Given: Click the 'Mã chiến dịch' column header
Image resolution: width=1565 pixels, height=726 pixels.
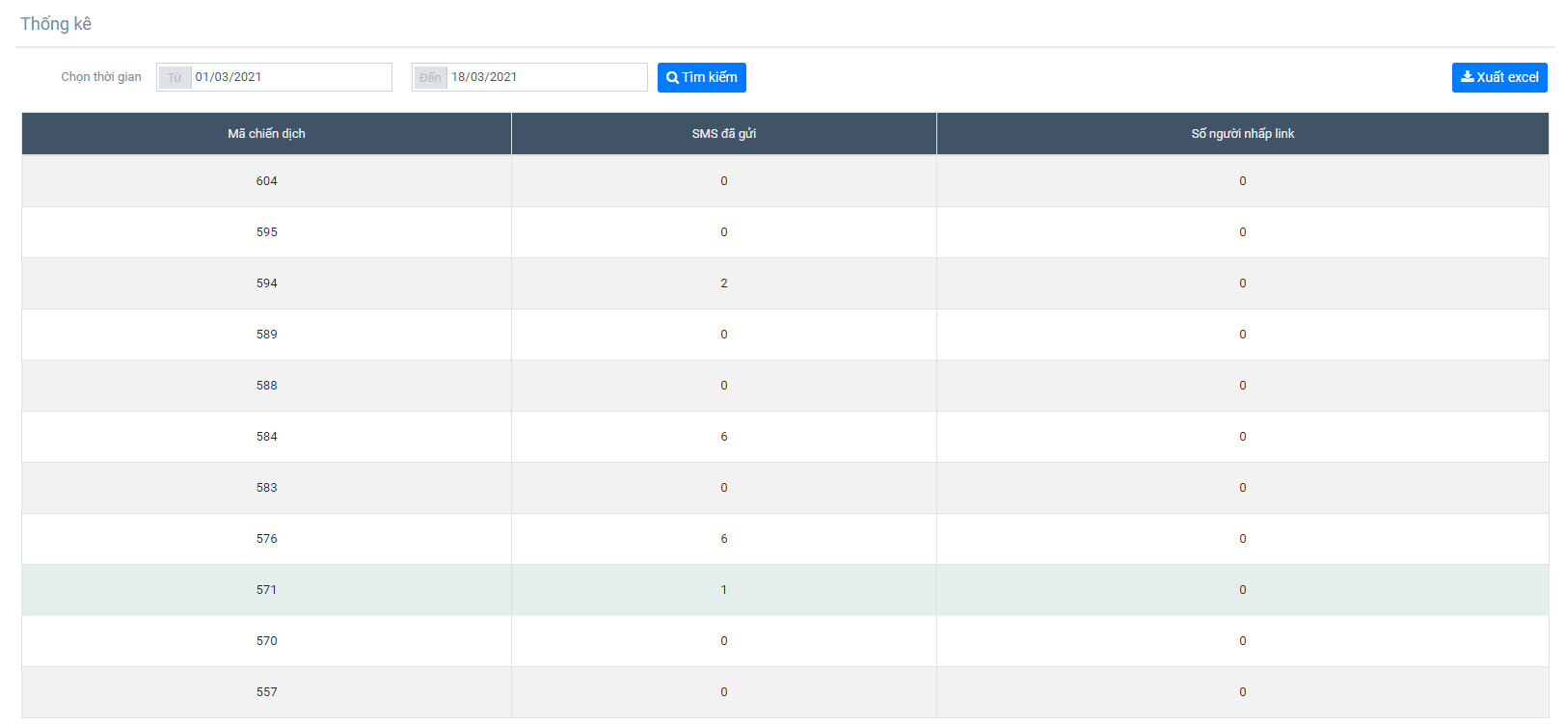Looking at the screenshot, I should point(266,134).
